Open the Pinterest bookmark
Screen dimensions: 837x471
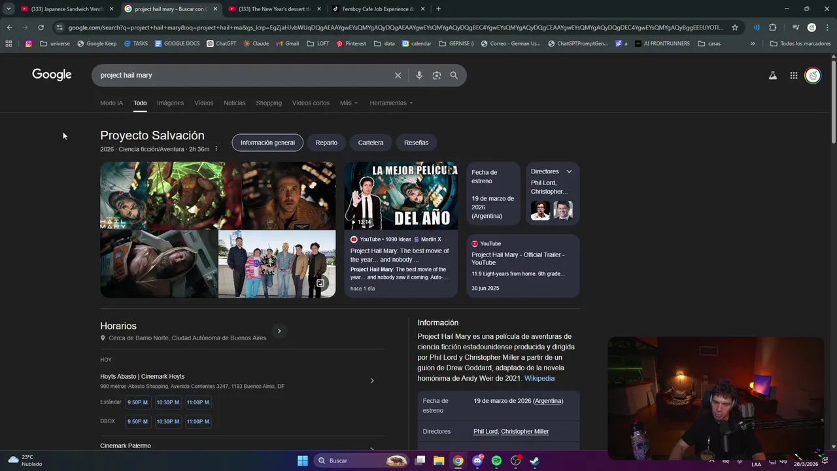tap(351, 44)
